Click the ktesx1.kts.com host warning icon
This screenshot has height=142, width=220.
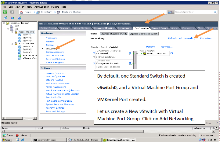pyautogui.click(x=16, y=32)
